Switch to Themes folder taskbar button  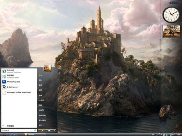coord(35,135)
